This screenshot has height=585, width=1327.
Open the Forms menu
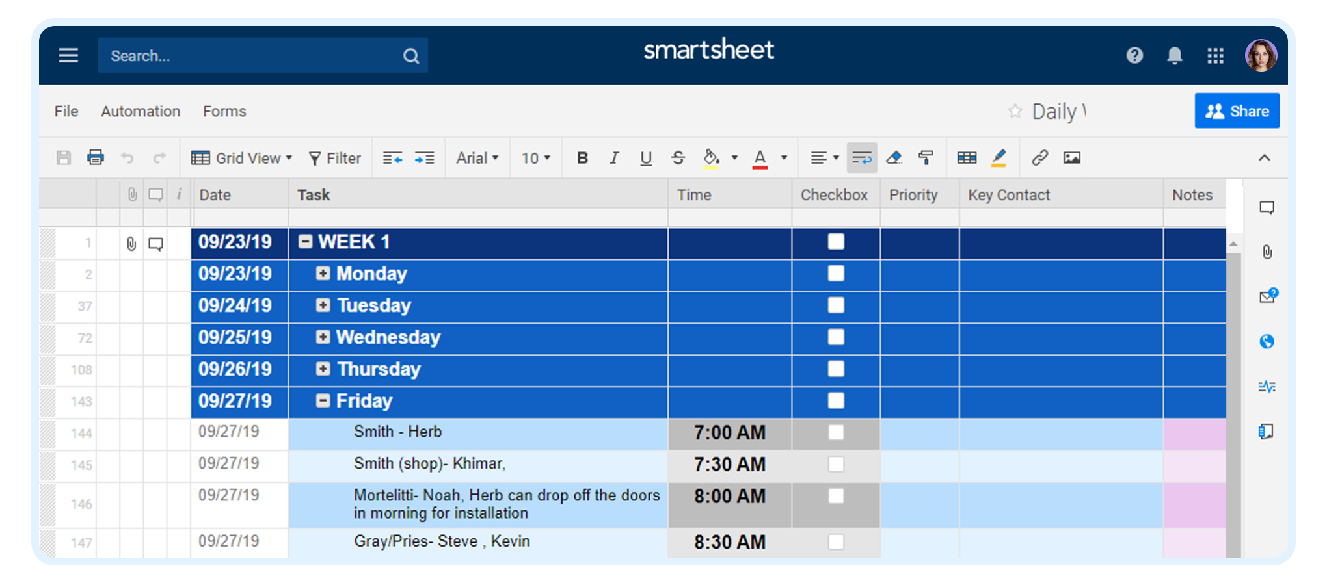tap(224, 111)
